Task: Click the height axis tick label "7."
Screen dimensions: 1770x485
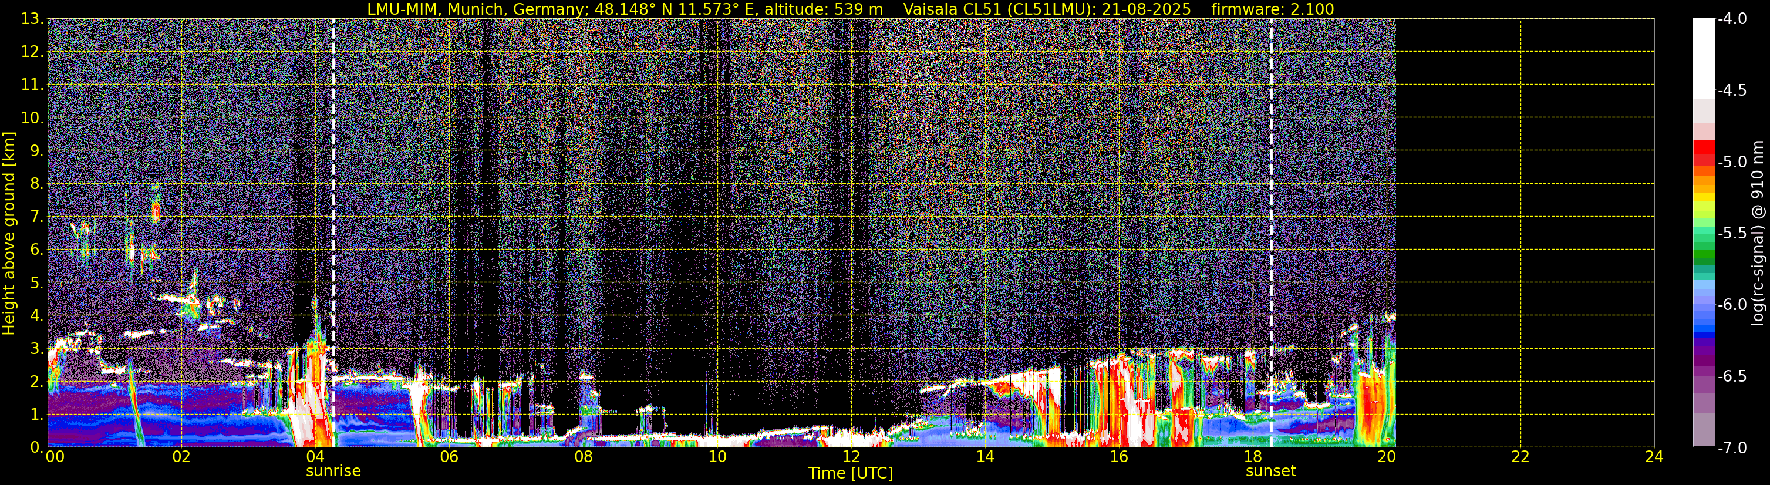Action: (x=37, y=217)
